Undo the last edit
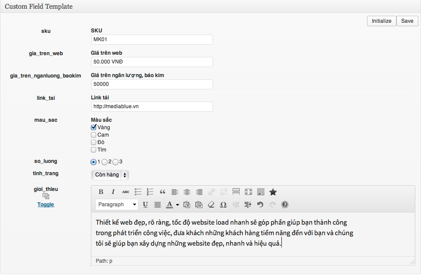Viewport: 421px width, 275px height. tap(260, 204)
